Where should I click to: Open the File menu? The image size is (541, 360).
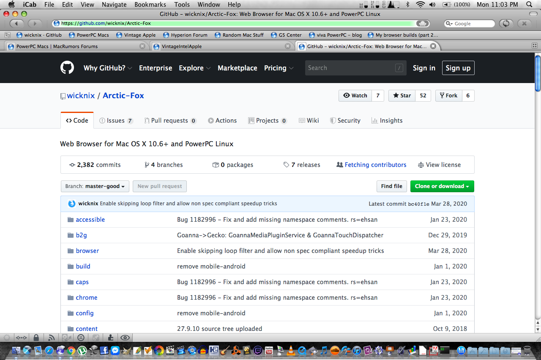(49, 5)
